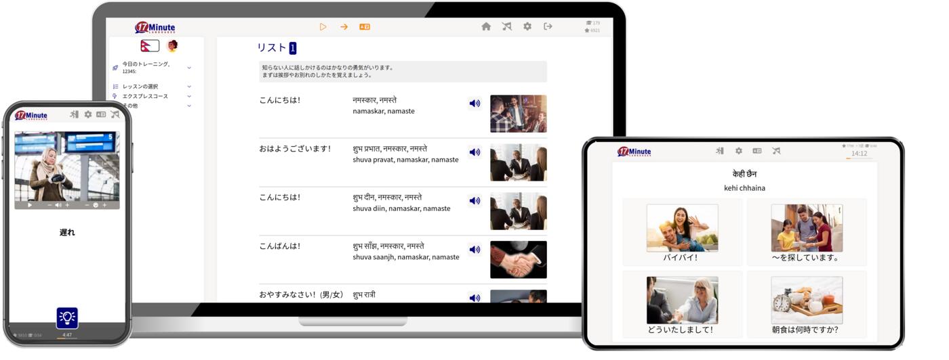Image resolution: width=949 pixels, height=360 pixels.
Task: Click the logout icon in the laptop header
Action: click(x=548, y=26)
